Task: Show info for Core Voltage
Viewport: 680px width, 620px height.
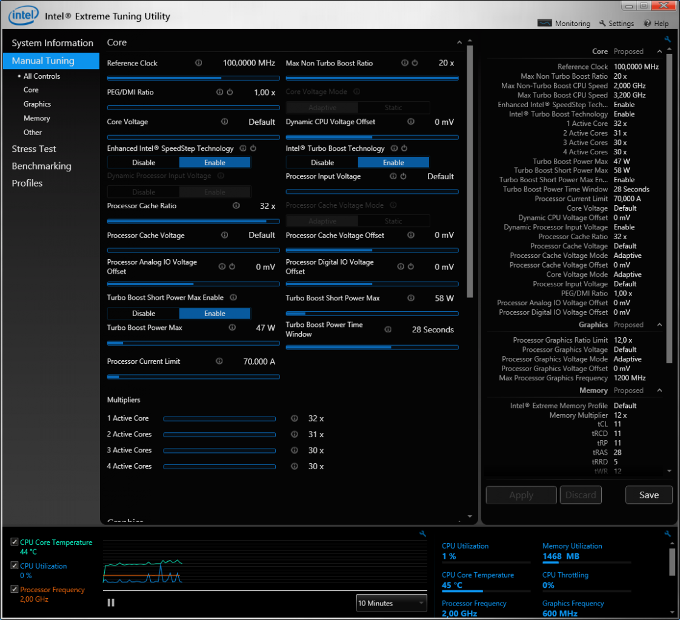Action: tap(224, 122)
